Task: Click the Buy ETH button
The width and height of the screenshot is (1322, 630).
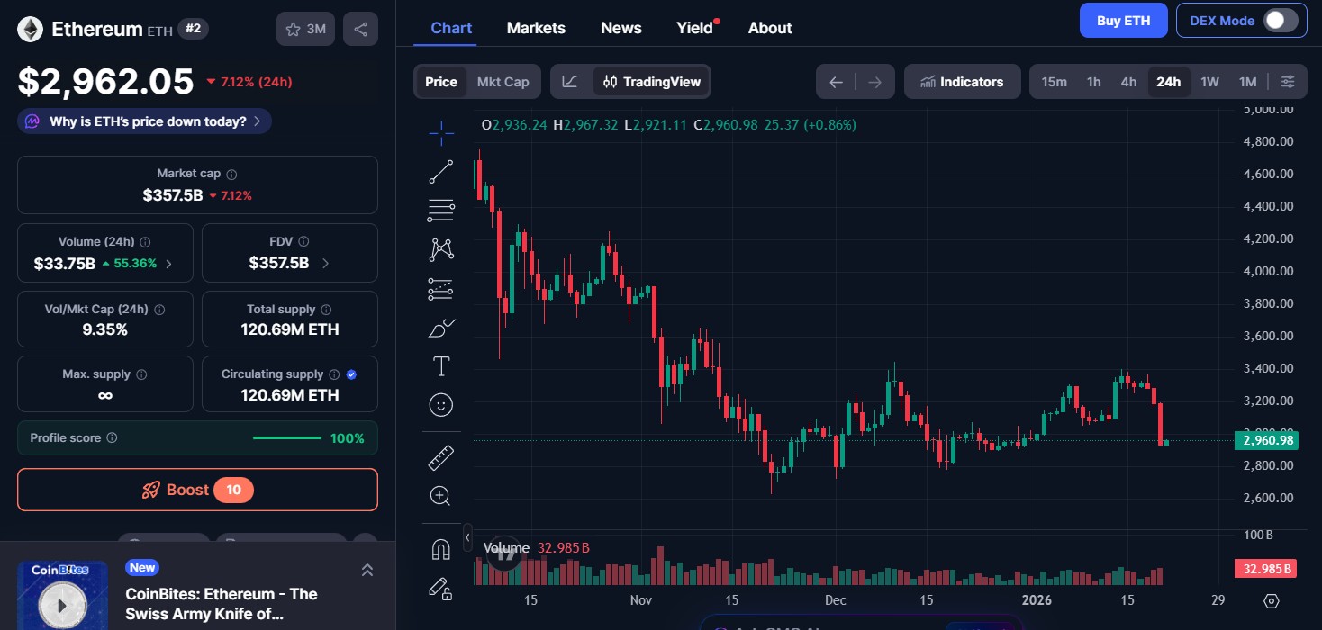Action: tap(1123, 20)
